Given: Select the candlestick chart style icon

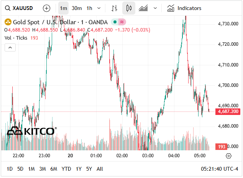Looking at the screenshot, I should [129, 8].
